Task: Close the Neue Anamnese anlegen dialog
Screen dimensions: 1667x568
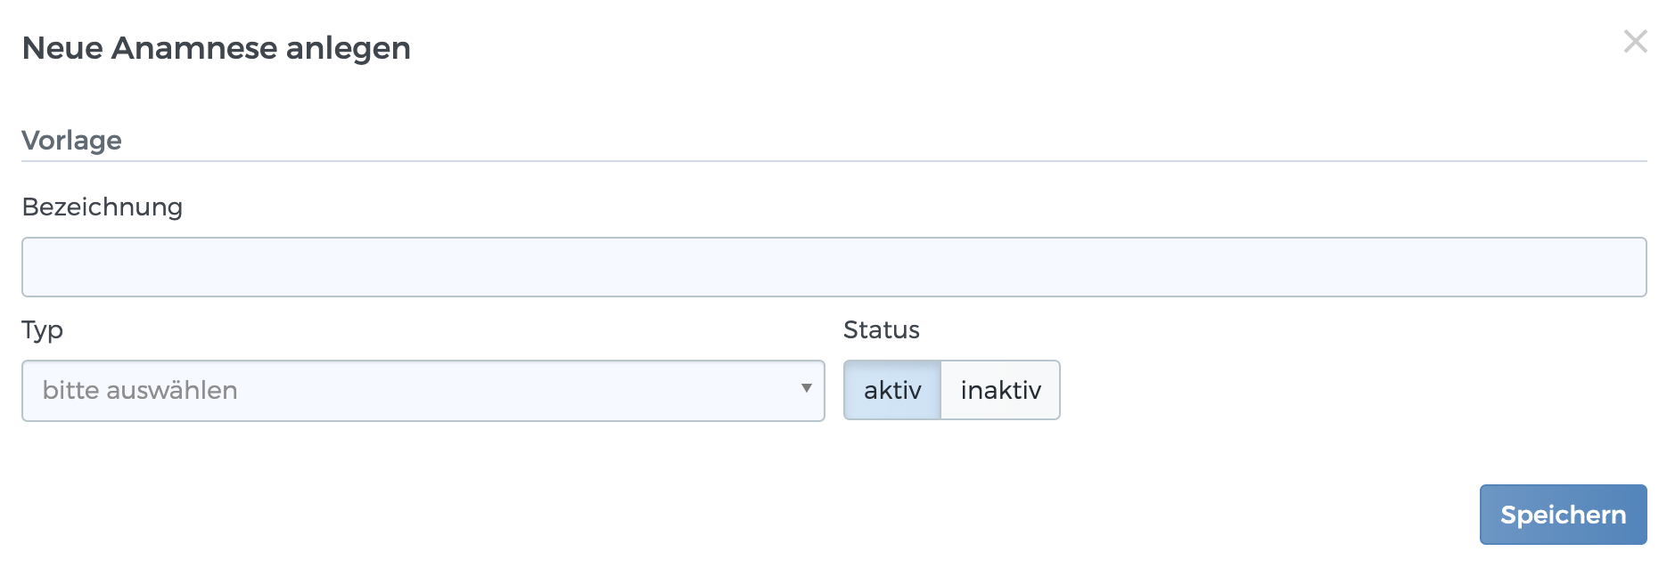Action: click(1635, 41)
